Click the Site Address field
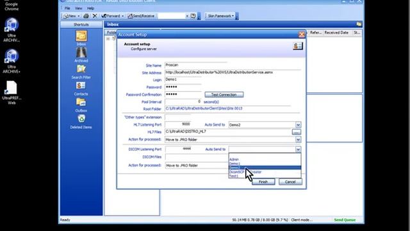Image resolution: width=410 pixels, height=231 pixels. pyautogui.click(x=233, y=73)
